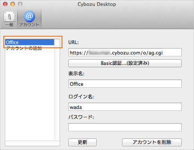Open the 一般 (General) preferences icon
Viewport: 194px width, 150px height.
point(9,19)
